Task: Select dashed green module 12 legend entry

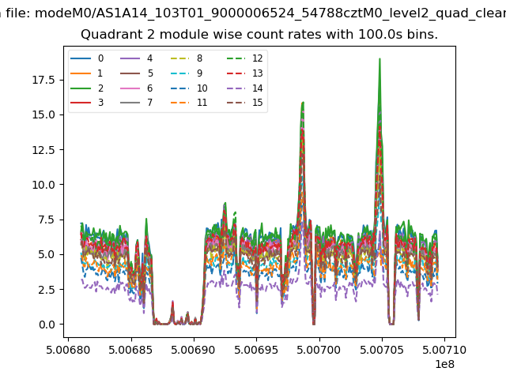Action: coord(237,58)
